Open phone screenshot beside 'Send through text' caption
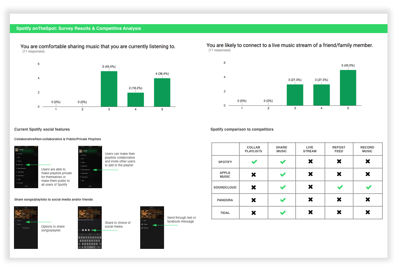398x267 pixels. click(152, 228)
